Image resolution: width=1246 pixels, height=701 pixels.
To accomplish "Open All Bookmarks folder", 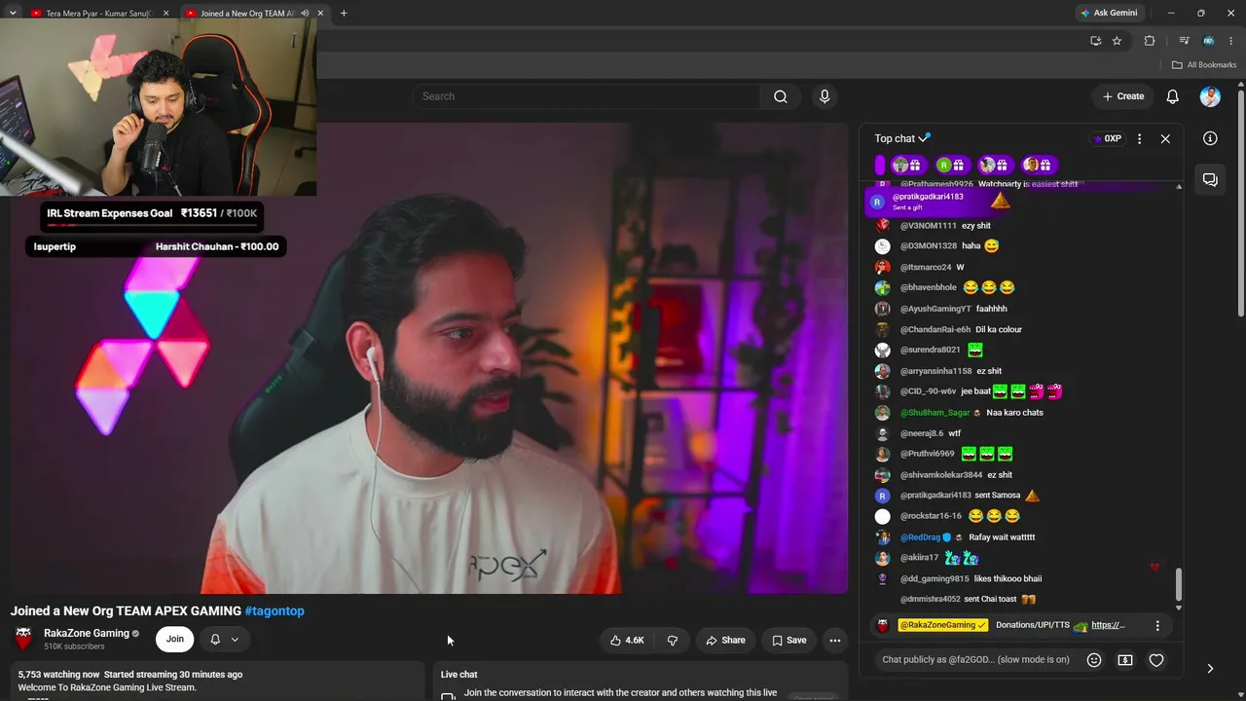I will (1203, 64).
